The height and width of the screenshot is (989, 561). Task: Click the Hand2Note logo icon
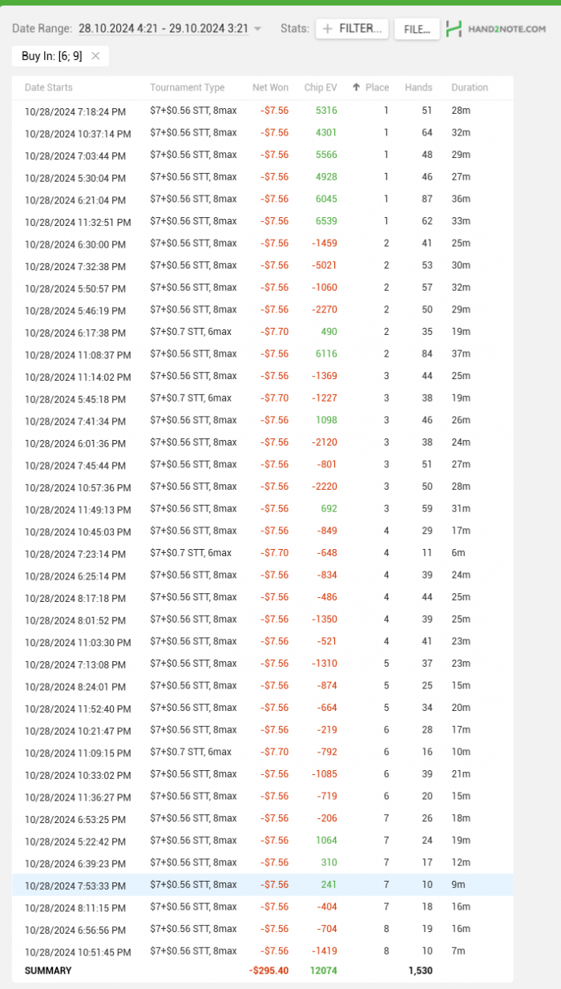coord(454,29)
